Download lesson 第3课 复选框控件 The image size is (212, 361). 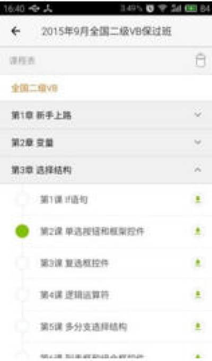pyautogui.click(x=198, y=263)
